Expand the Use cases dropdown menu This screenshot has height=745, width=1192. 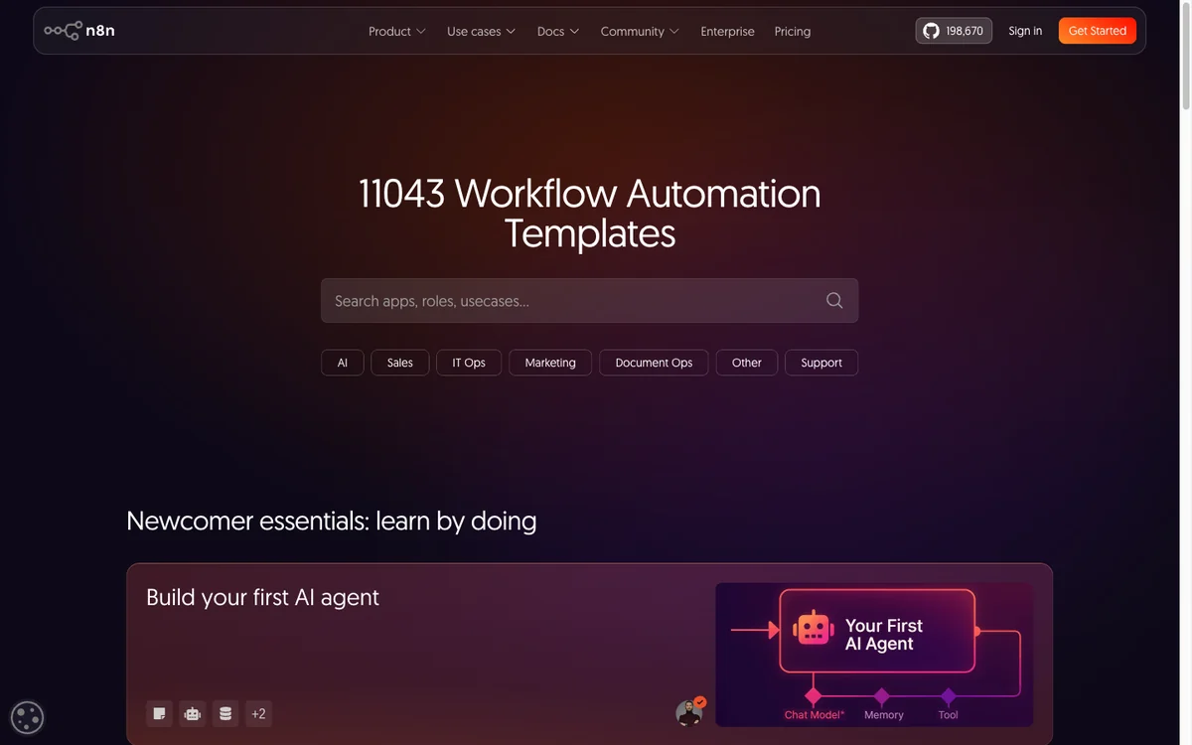tap(482, 31)
